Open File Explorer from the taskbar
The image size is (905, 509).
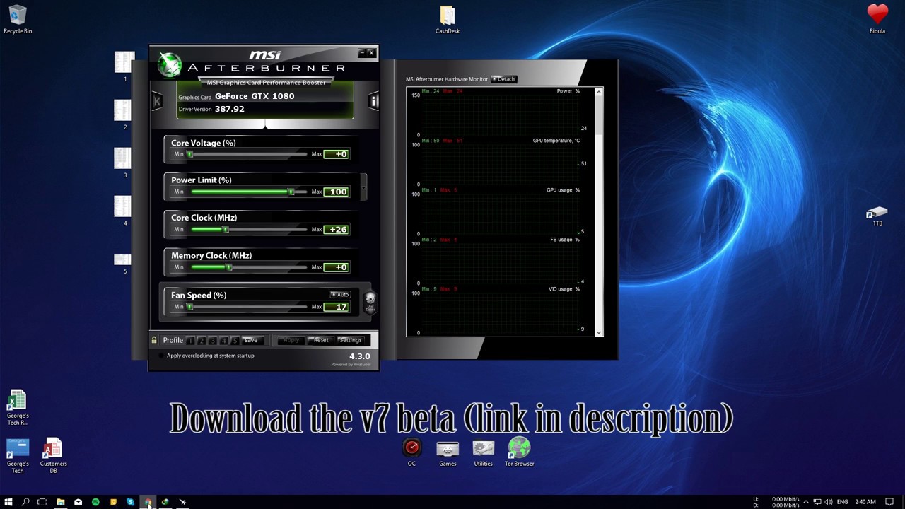(x=61, y=502)
